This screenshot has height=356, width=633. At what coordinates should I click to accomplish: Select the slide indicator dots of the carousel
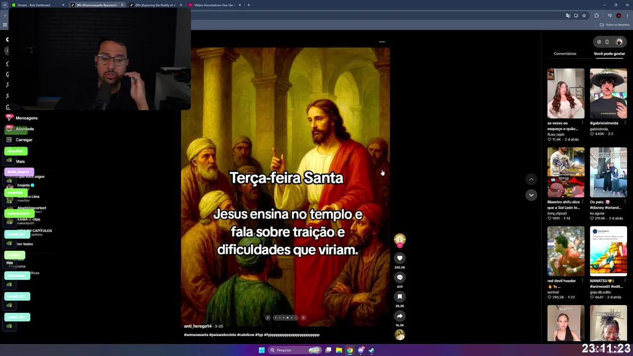coord(285,318)
